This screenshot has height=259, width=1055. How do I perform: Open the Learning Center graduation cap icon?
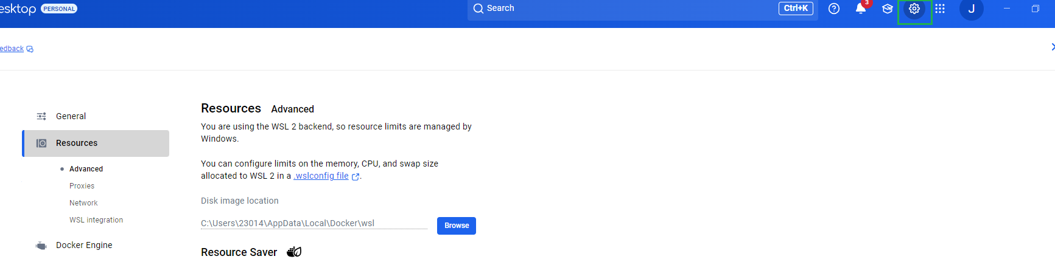pos(888,9)
